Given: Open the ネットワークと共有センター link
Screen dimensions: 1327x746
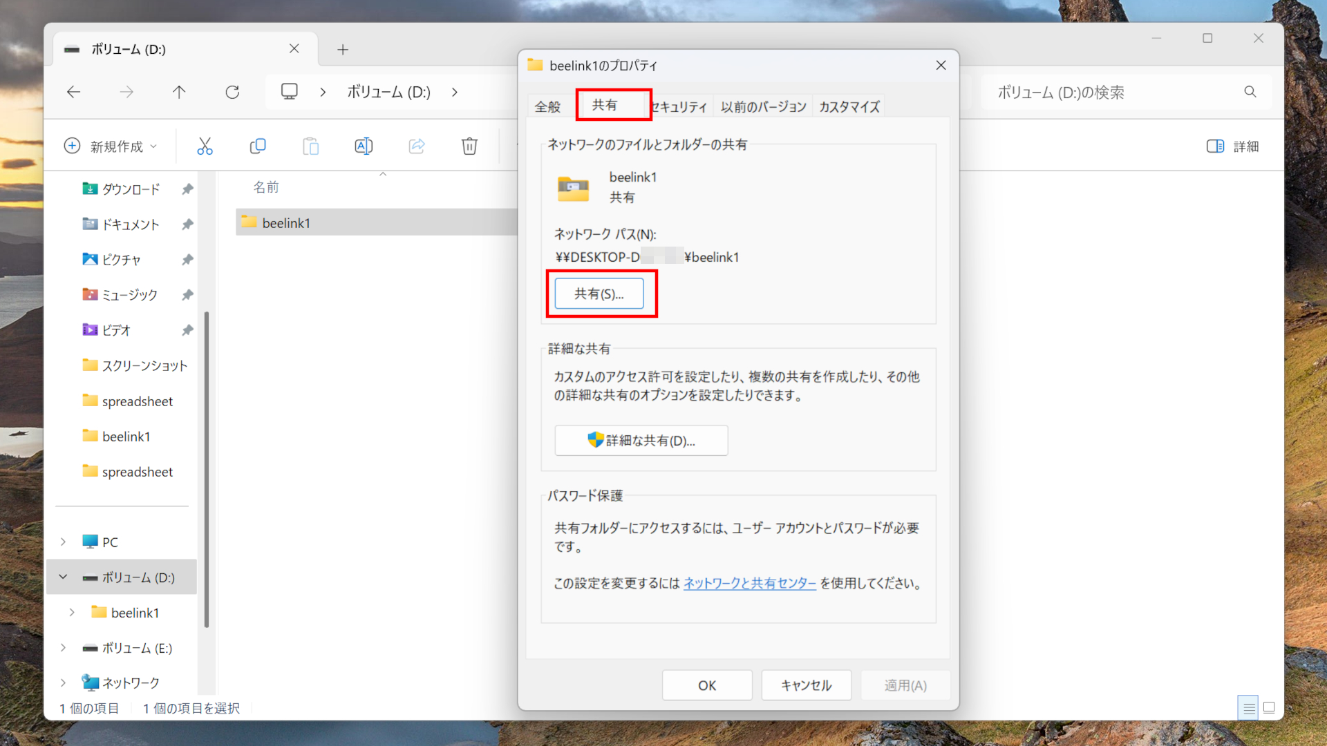Looking at the screenshot, I should (749, 583).
